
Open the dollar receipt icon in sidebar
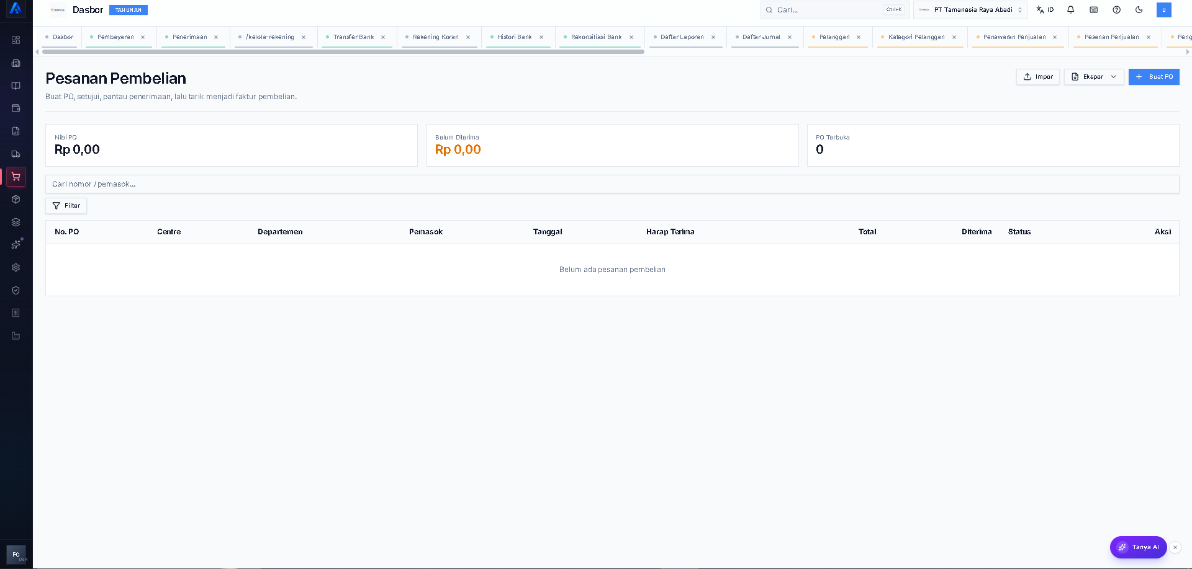16,313
